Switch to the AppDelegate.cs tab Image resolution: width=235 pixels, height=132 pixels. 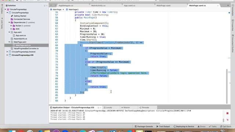point(66,5)
